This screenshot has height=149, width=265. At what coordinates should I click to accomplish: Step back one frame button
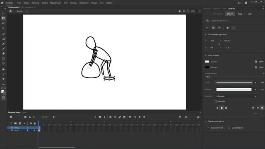[x=135, y=117]
